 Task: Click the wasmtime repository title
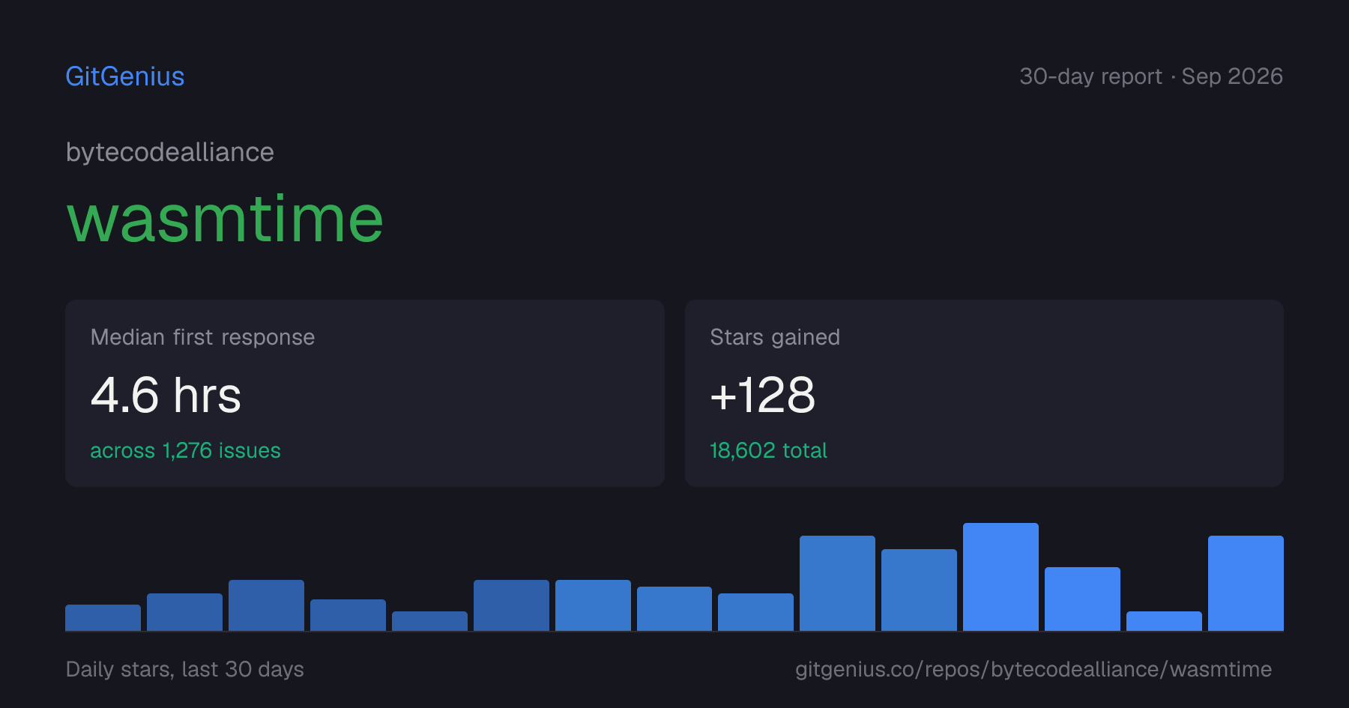(x=226, y=219)
